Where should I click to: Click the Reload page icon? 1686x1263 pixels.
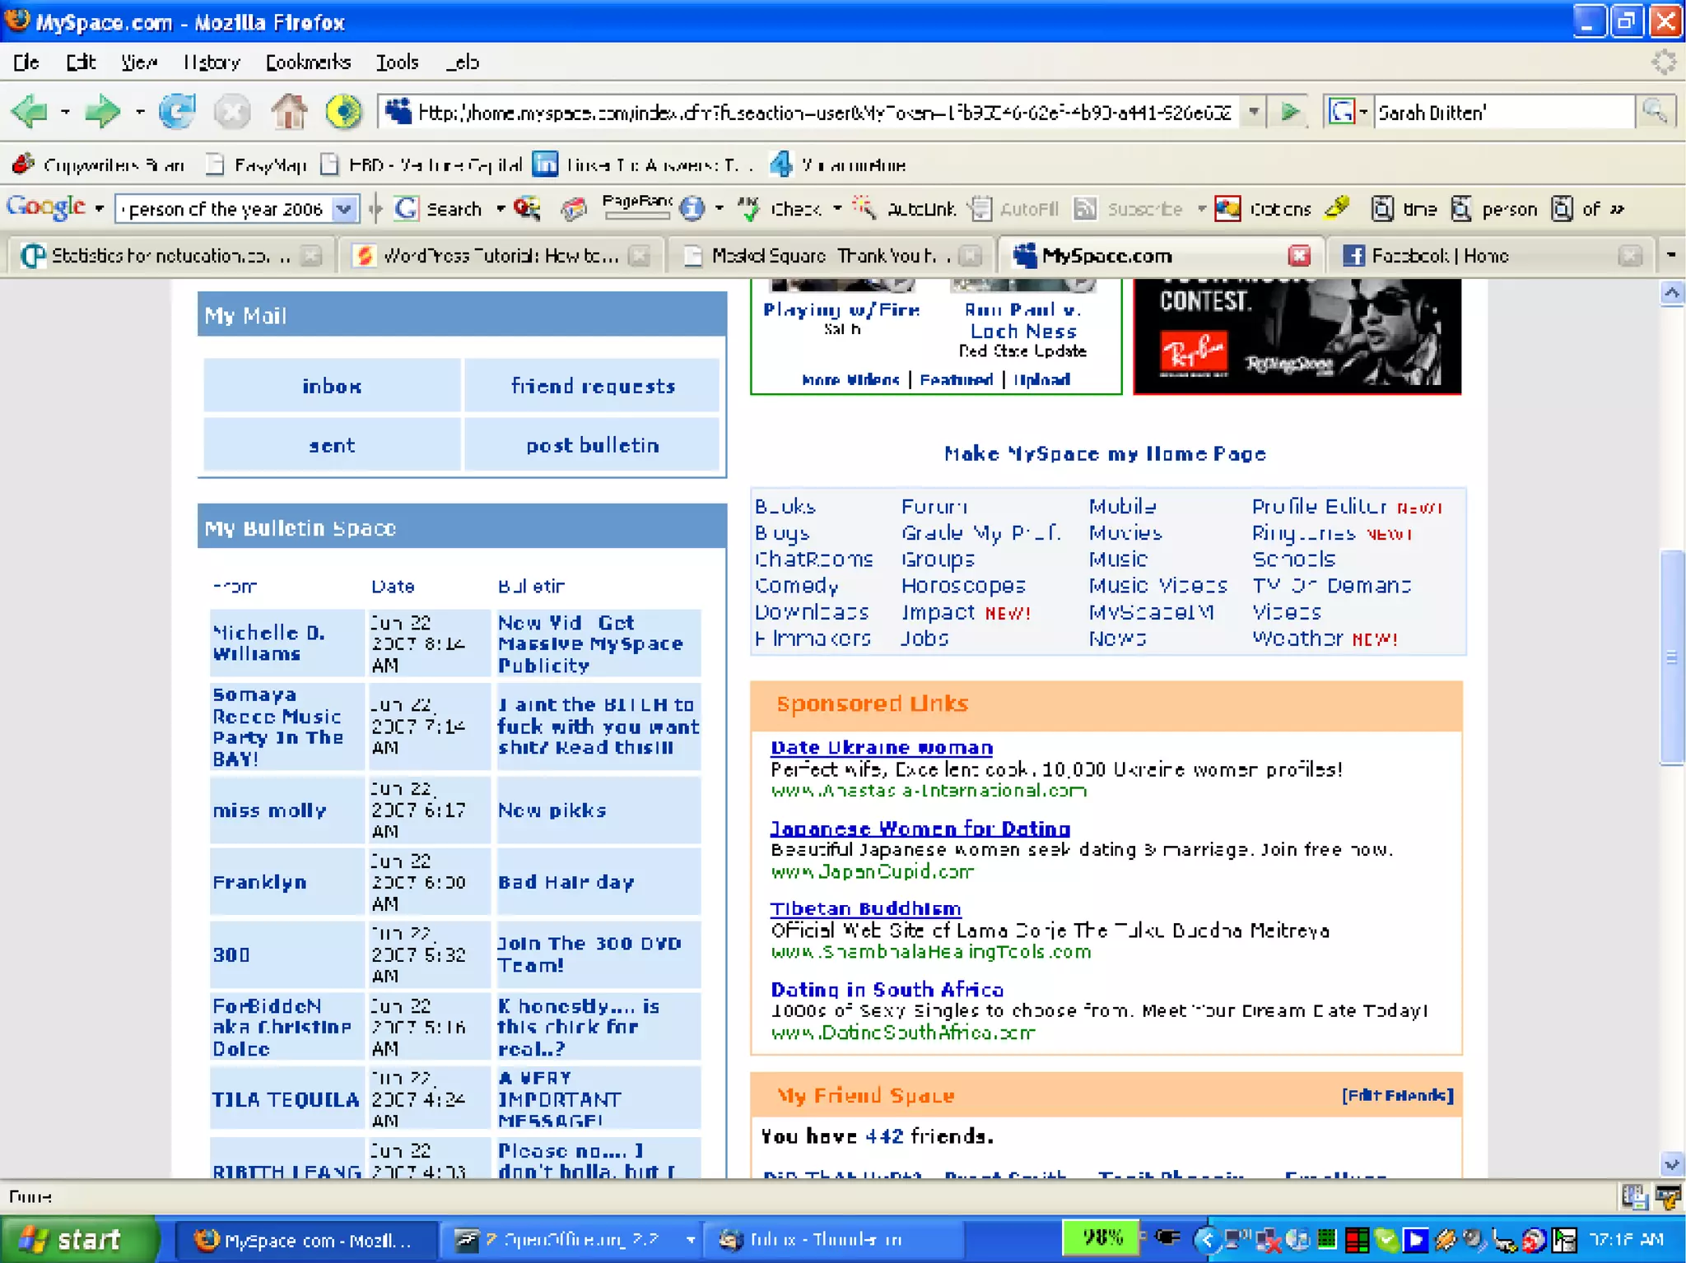177,112
